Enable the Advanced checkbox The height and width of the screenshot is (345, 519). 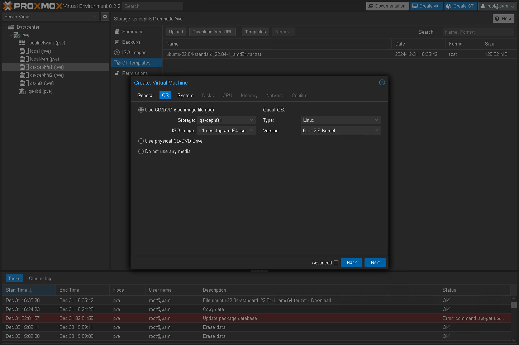[336, 263]
